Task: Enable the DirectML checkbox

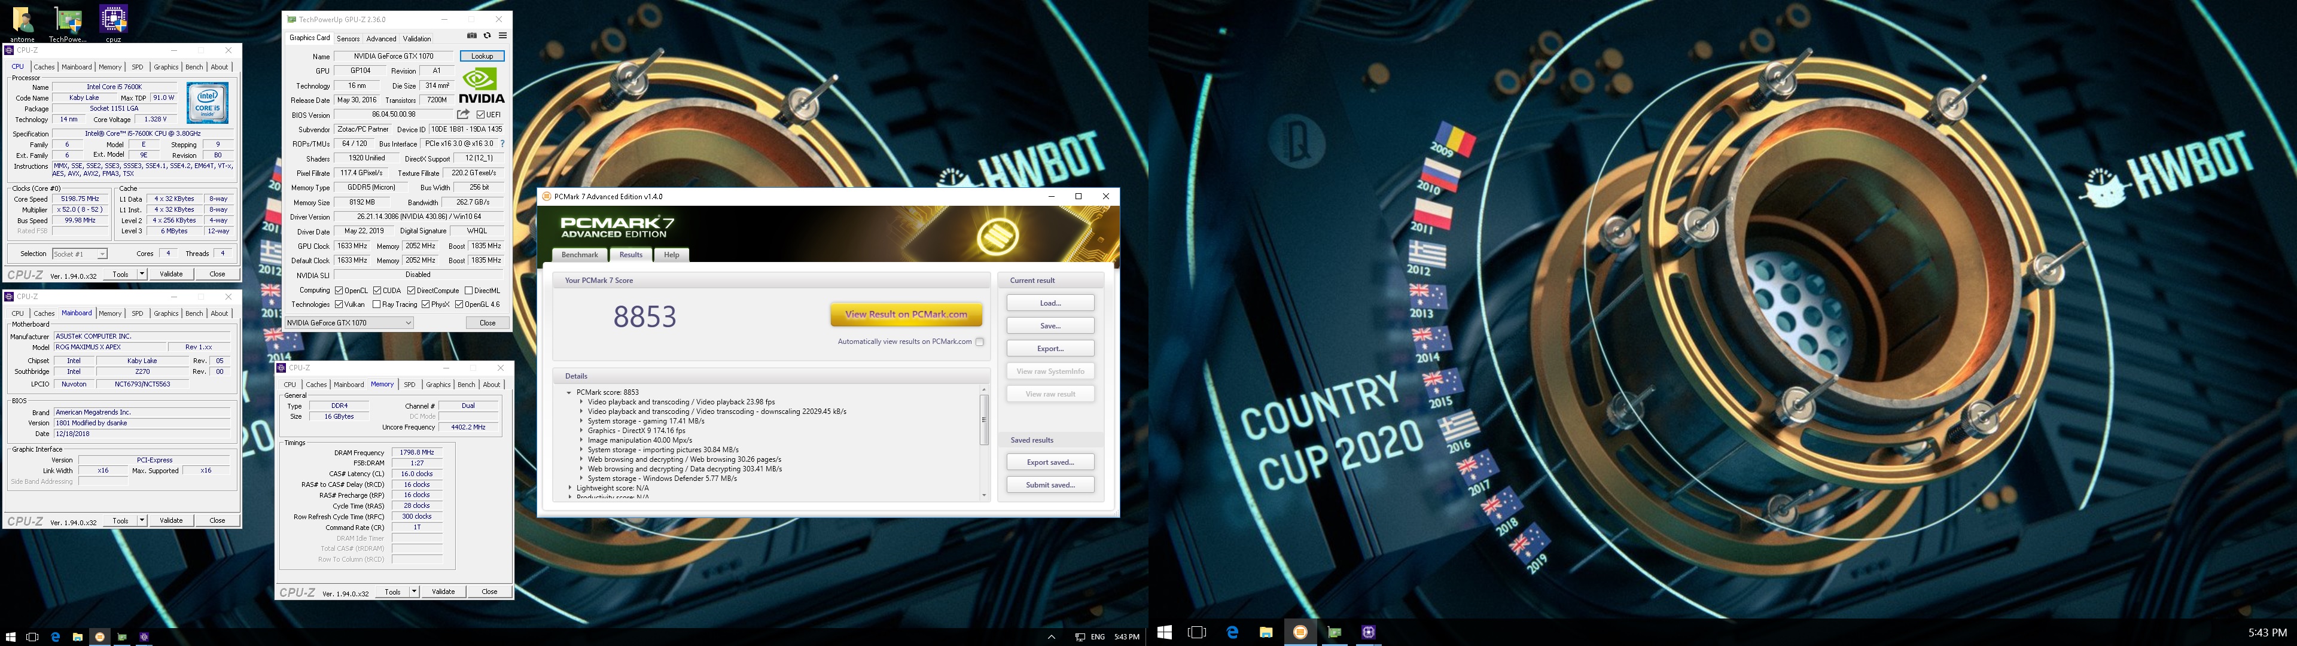Action: coord(469,290)
